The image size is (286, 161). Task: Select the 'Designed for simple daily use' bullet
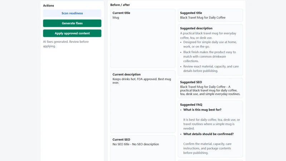(210, 44)
